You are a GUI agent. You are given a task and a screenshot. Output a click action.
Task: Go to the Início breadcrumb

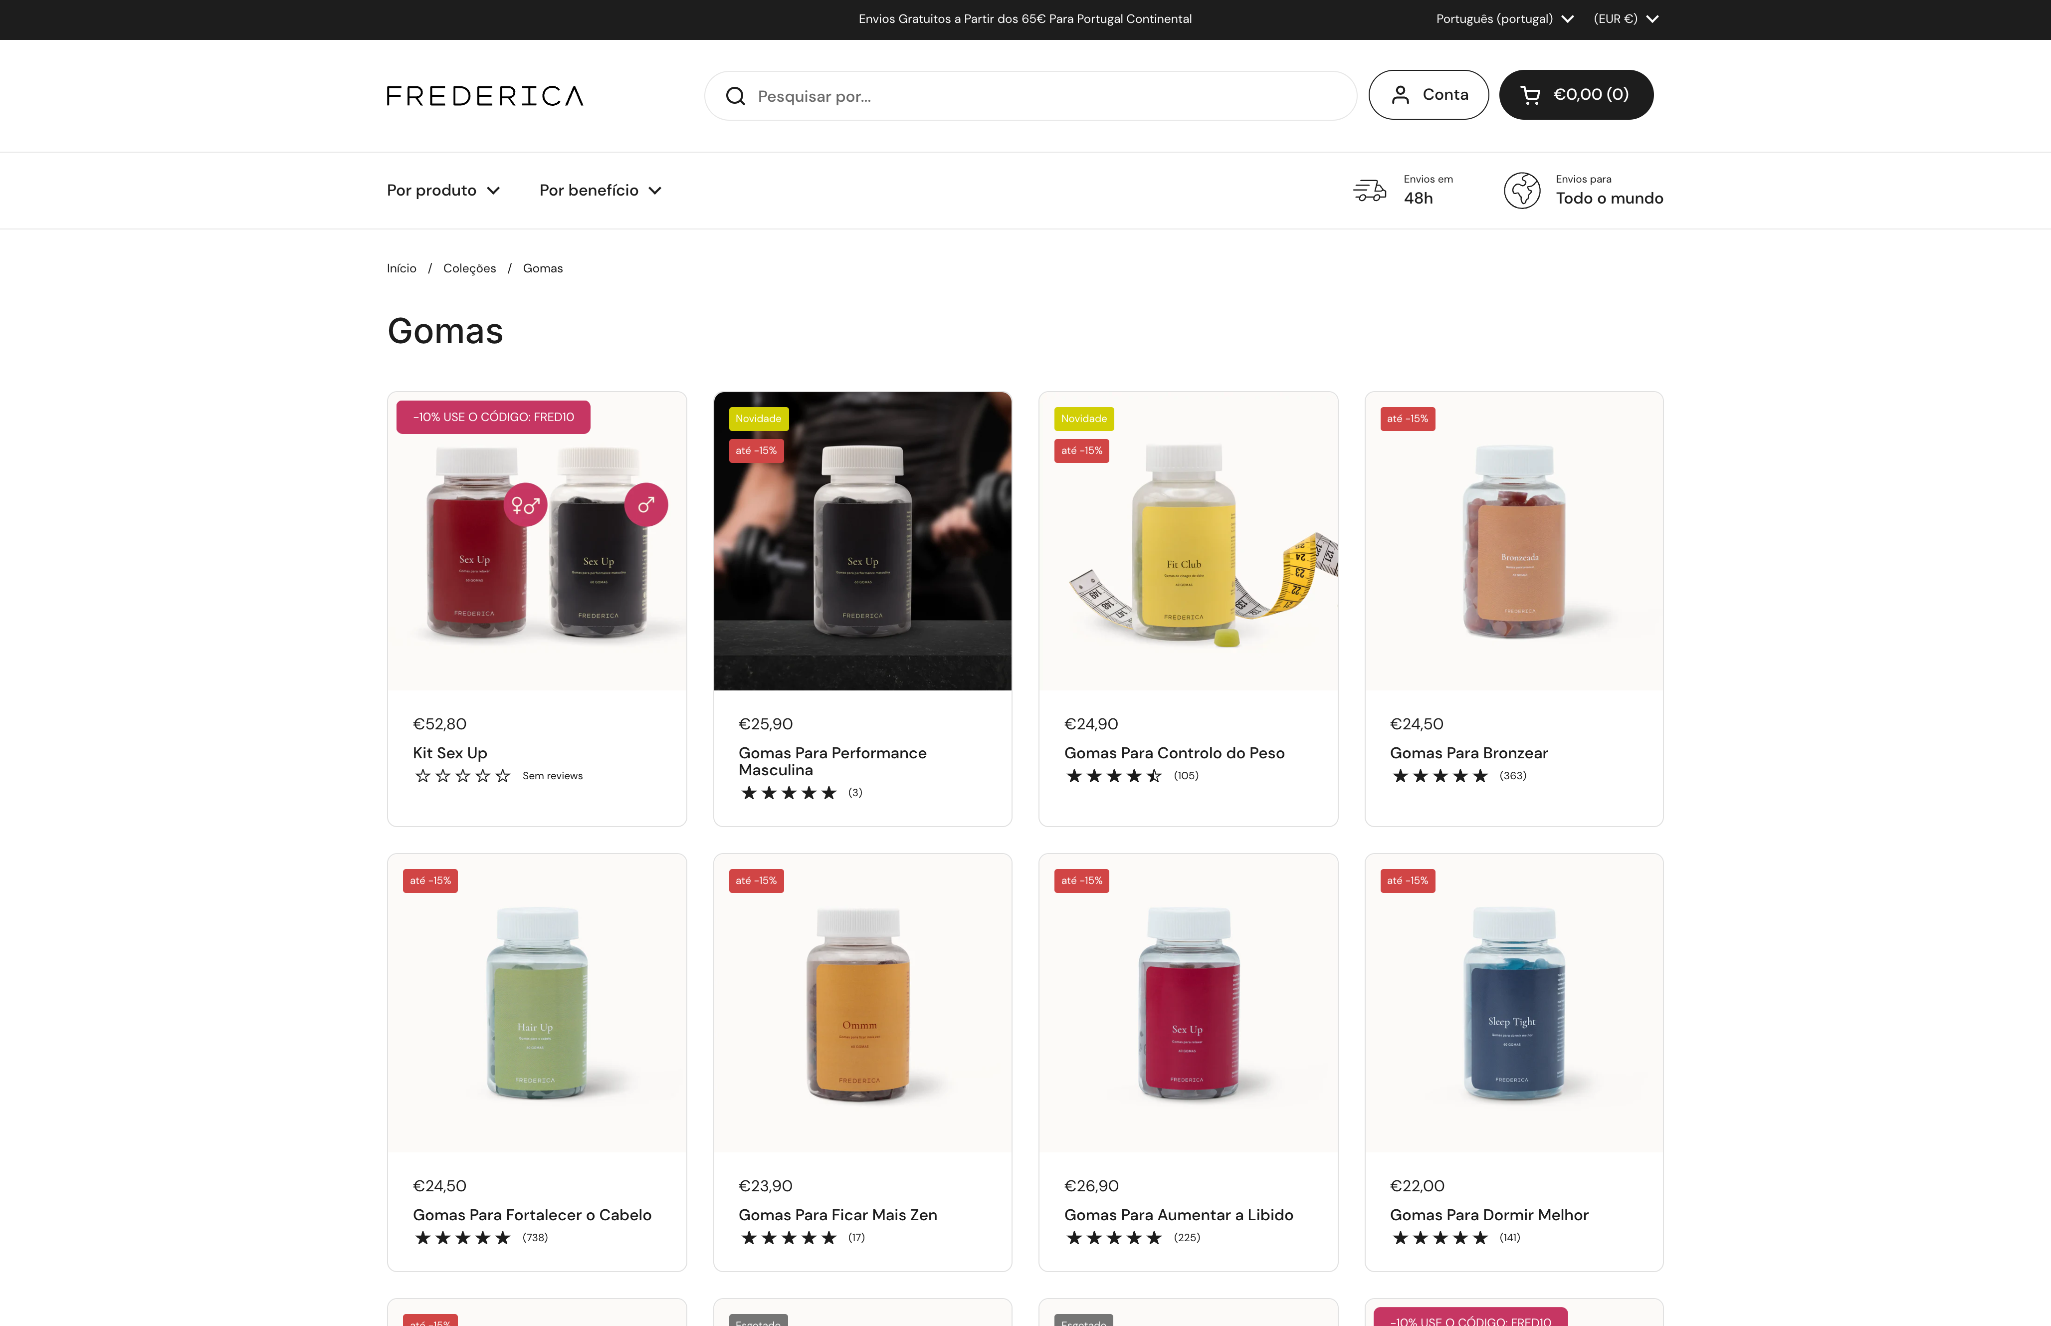401,269
